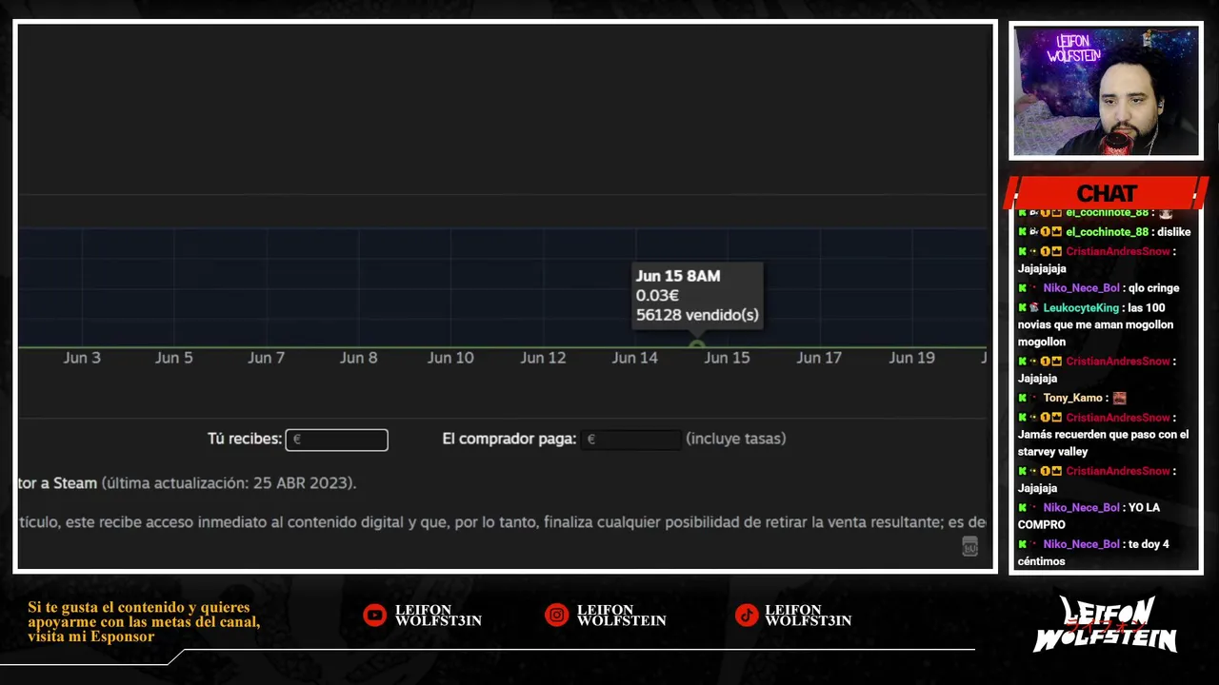The height and width of the screenshot is (685, 1219).
Task: Click the 'Jun 14' axis label
Action: (634, 358)
